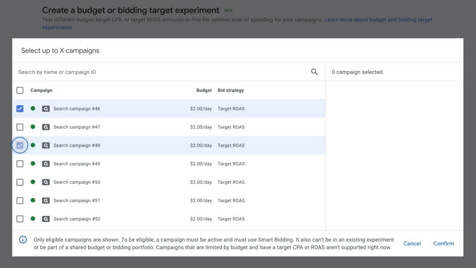Click the Budget column header

tap(204, 90)
